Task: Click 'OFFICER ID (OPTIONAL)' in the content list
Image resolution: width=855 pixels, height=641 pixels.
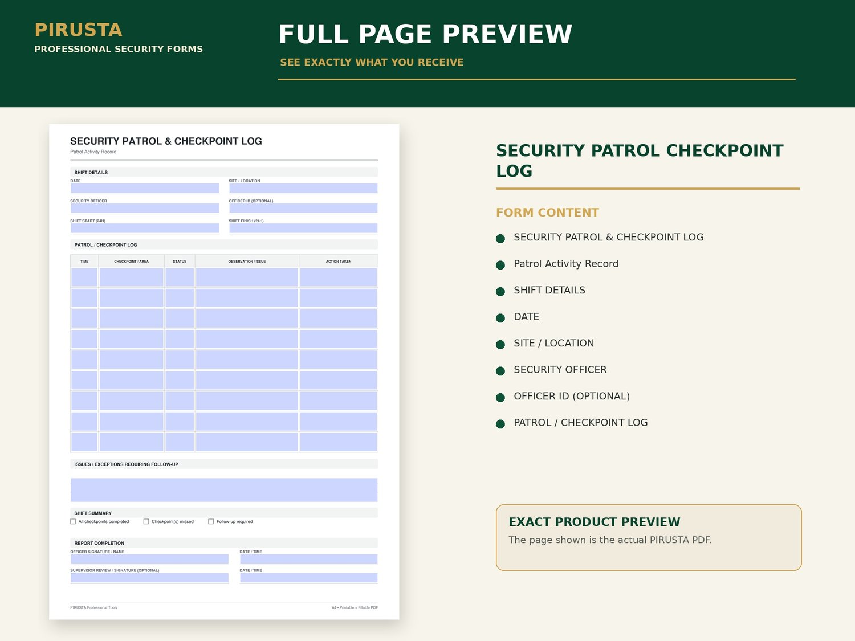Action: click(572, 396)
